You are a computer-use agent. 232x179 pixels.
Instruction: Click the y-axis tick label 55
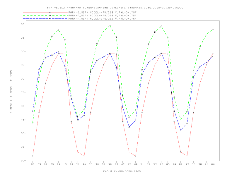tap(22, 92)
